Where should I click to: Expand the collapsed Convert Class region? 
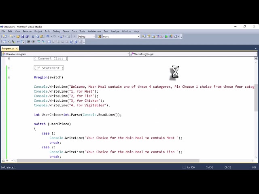tap(9, 58)
